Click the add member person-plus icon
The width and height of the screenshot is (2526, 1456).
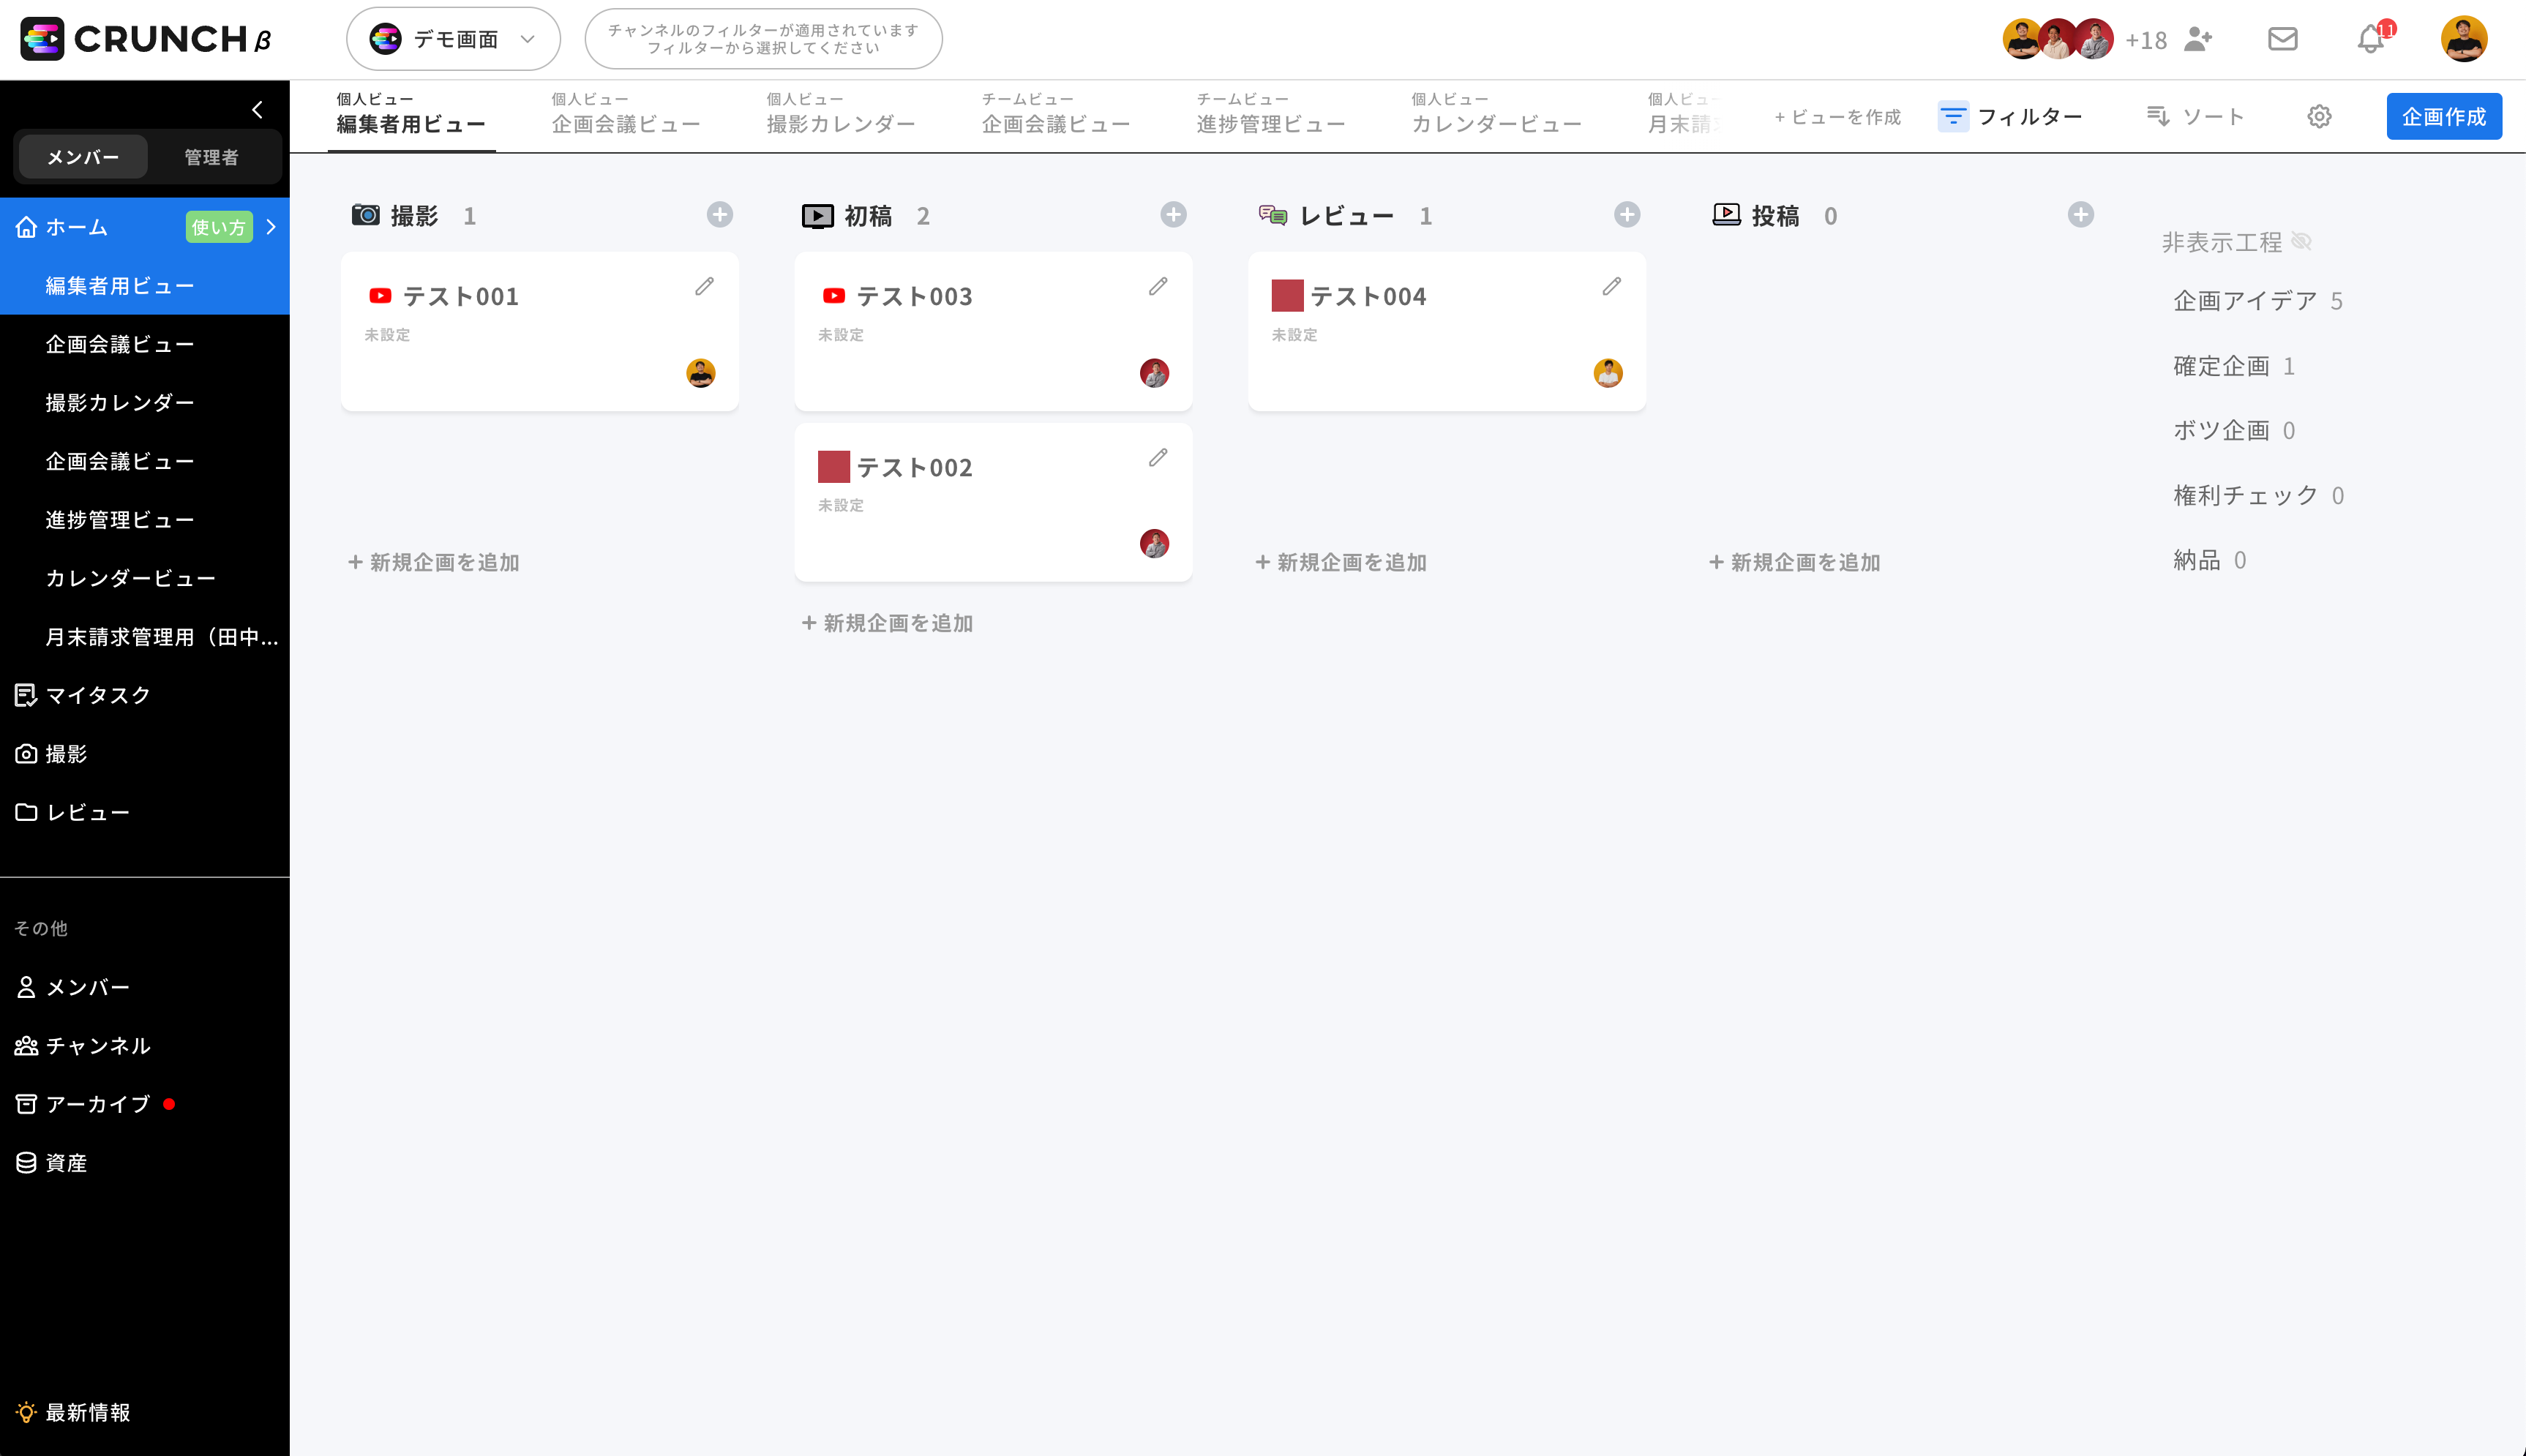coord(2197,39)
